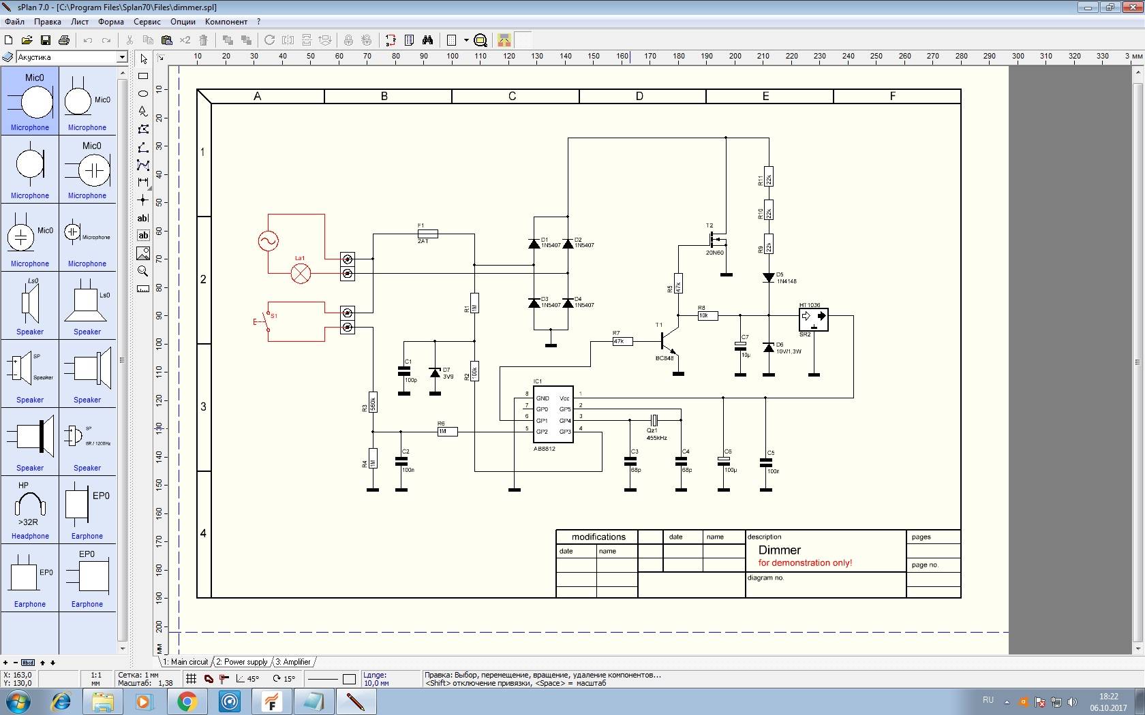Select the Bezier curve tool
The height and width of the screenshot is (715, 1145).
[x=143, y=165]
